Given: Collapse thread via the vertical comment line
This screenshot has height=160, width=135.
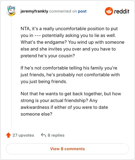Looking at the screenshot, I should tap(11, 72).
